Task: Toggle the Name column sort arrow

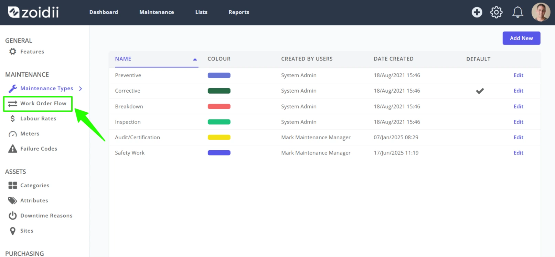Action: tap(195, 59)
